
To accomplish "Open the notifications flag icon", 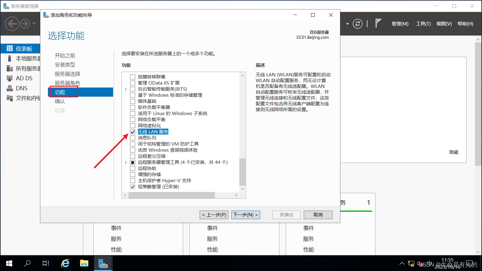I will 378,23.
